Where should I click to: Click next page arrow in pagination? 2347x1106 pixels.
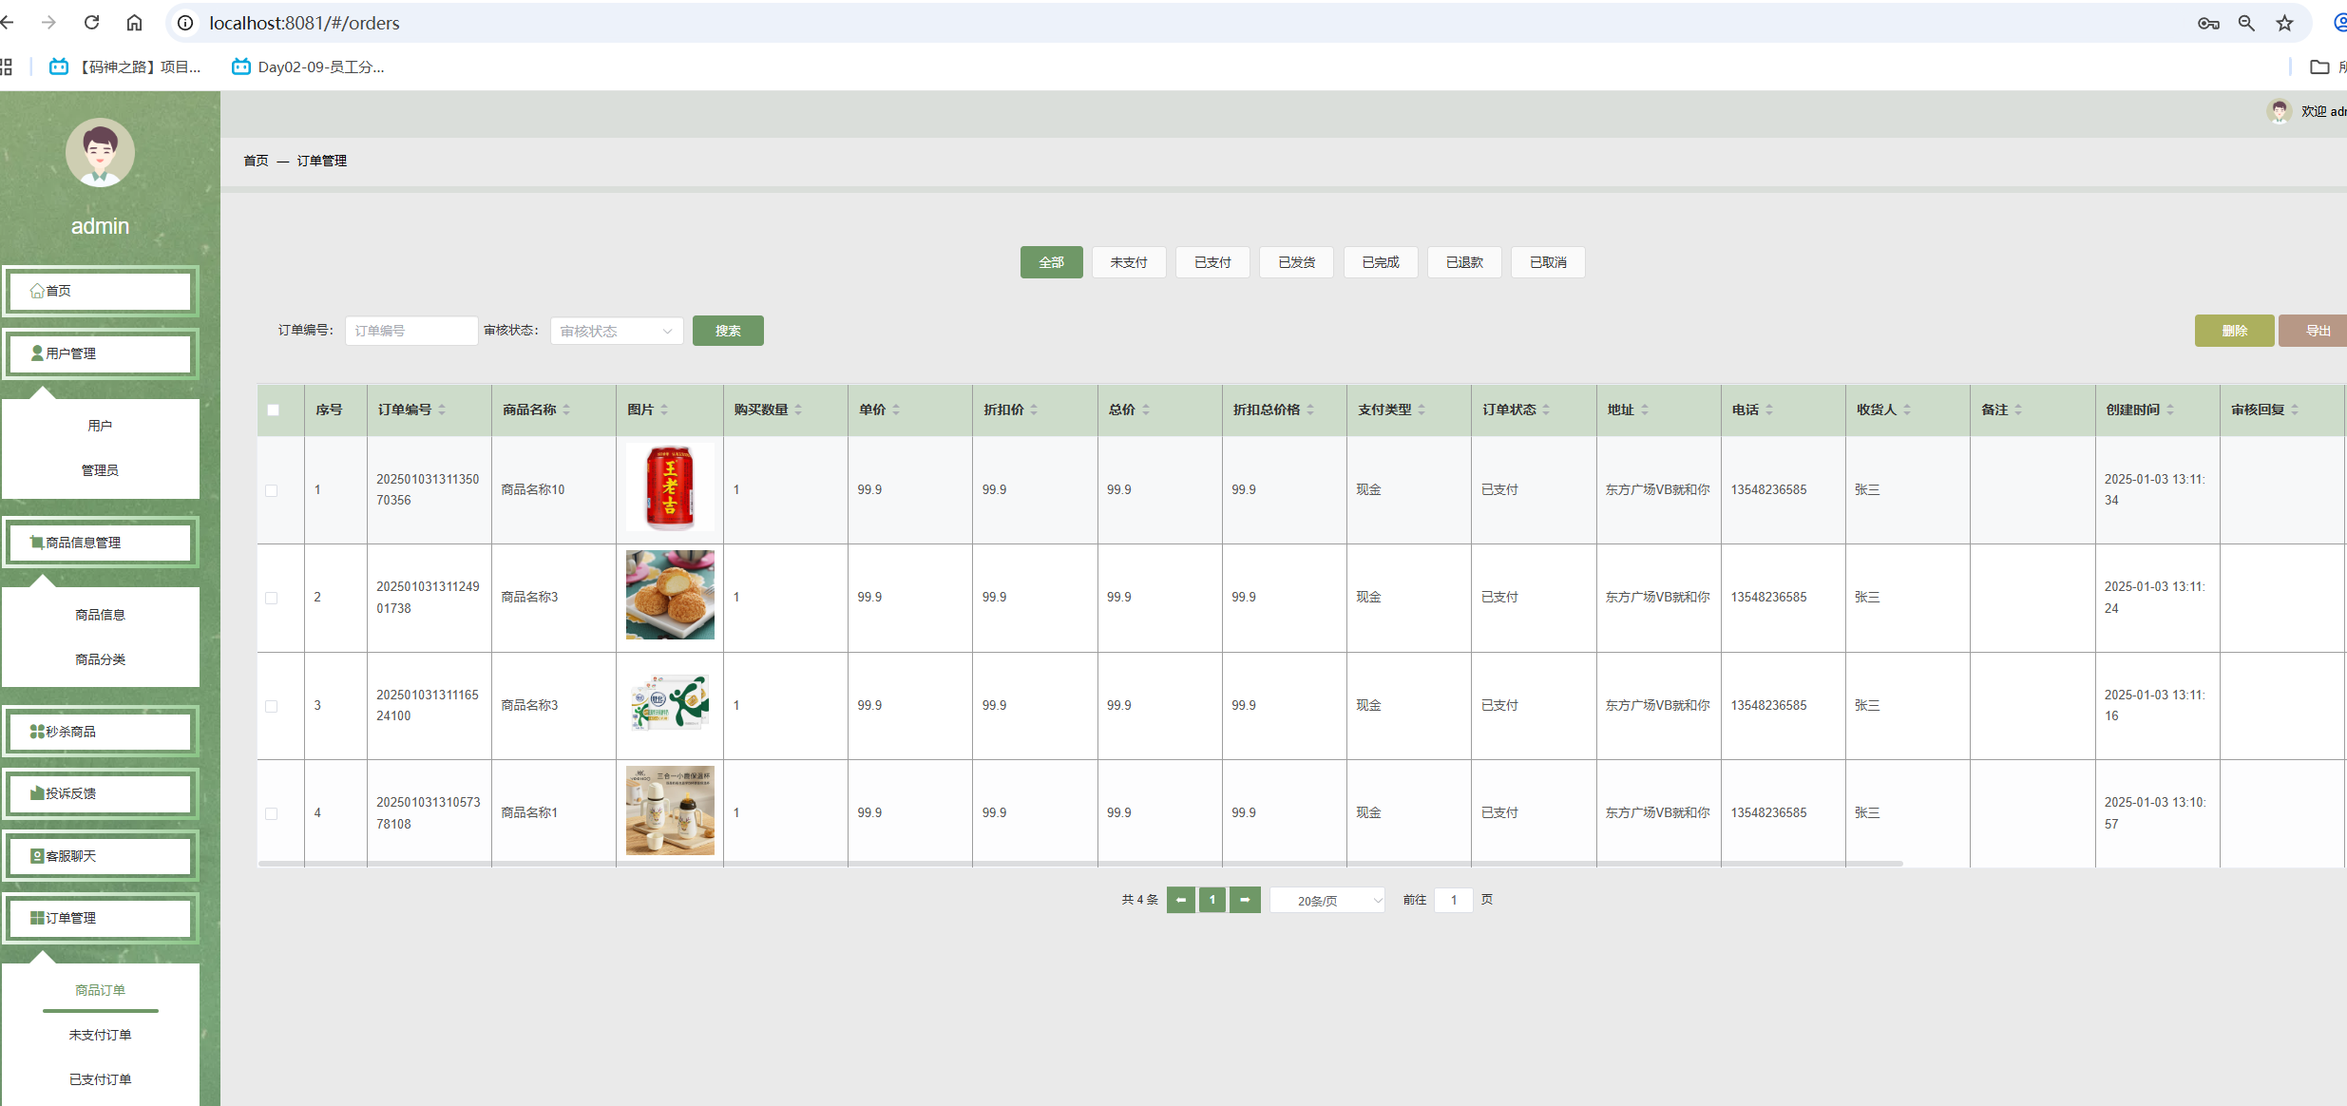[1245, 900]
